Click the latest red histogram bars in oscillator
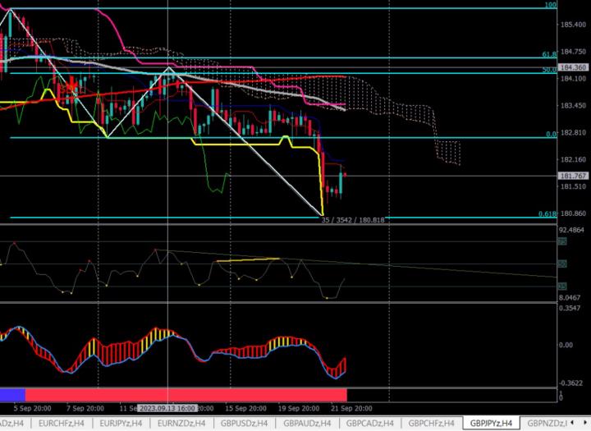This screenshot has height=431, width=591. [343, 365]
